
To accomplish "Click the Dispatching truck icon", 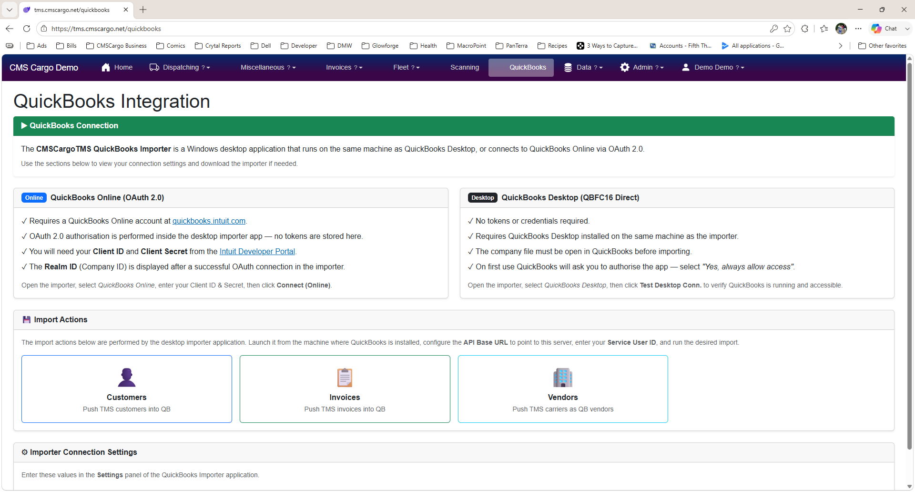I will [154, 67].
